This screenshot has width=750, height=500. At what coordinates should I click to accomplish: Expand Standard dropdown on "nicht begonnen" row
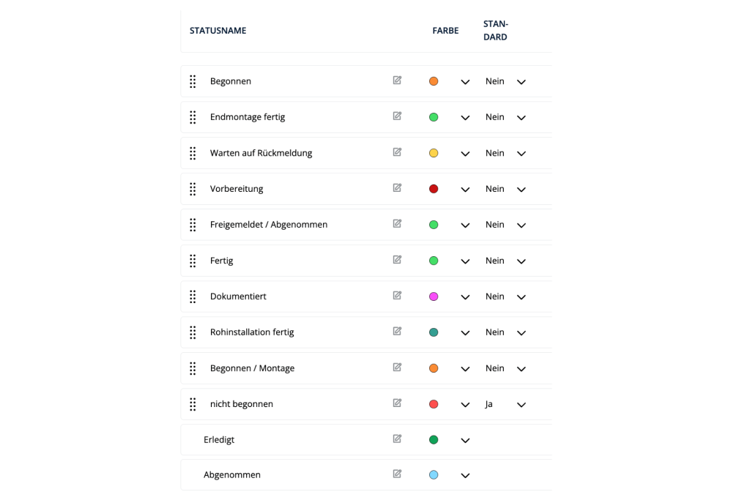[x=521, y=404]
